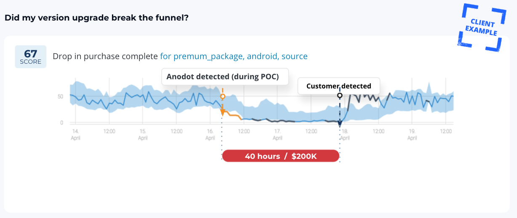This screenshot has width=517, height=218.
Task: Click the CLIENT EXAMPLE stamp
Action: click(x=481, y=27)
